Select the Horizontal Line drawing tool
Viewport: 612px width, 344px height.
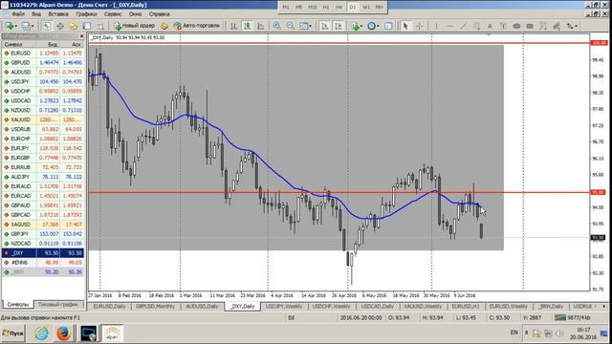(449, 26)
